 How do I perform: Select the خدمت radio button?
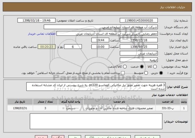pos(142,67)
